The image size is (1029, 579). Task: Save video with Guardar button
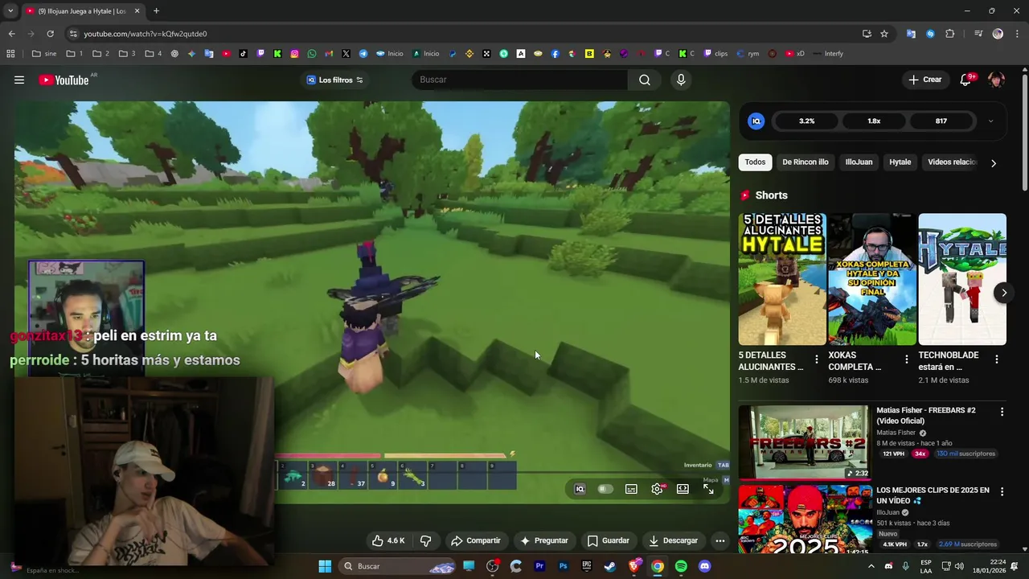[609, 540]
